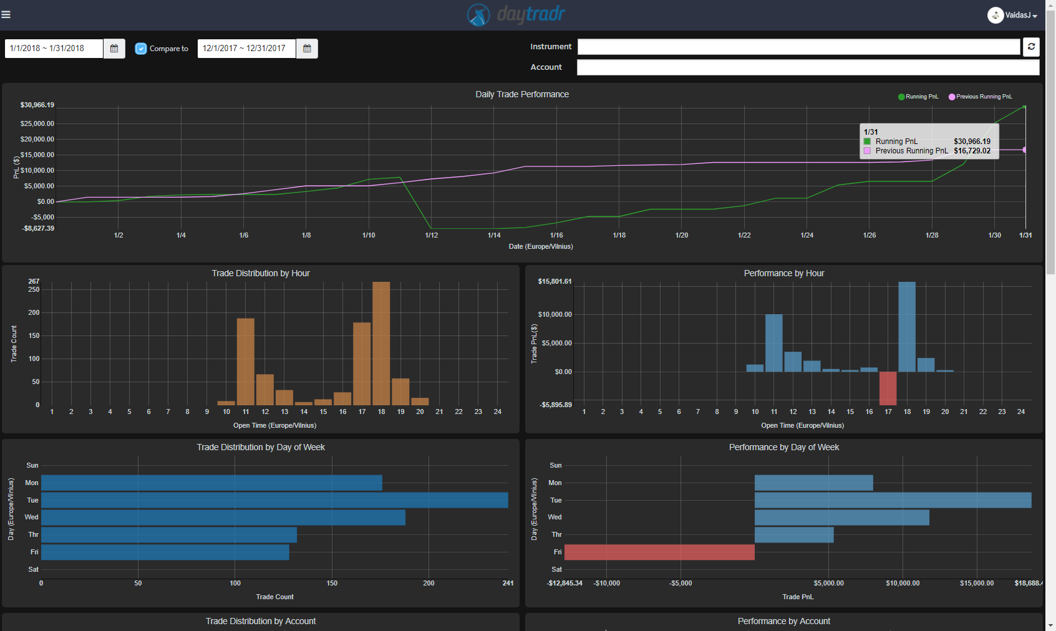Click the daytradr logo
This screenshot has height=631, width=1056.
(x=516, y=14)
